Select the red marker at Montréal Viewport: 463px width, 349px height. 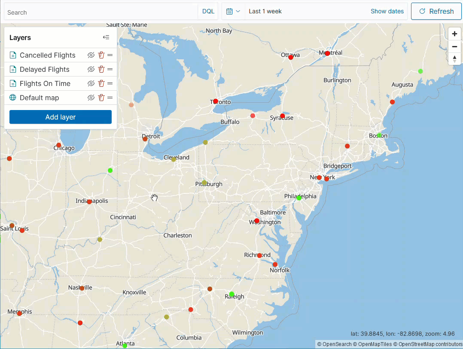327,53
